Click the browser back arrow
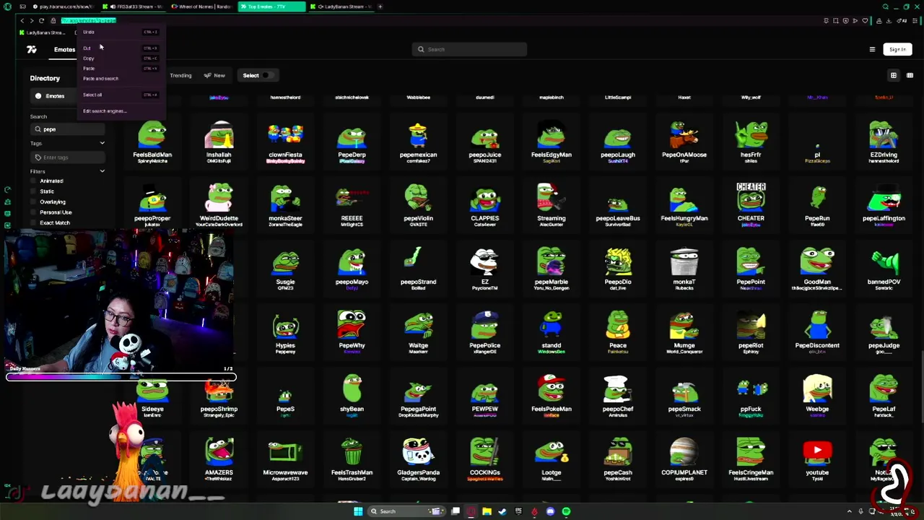The image size is (924, 520). [x=22, y=21]
